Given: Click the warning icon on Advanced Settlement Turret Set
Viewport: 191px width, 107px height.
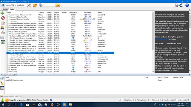Looking at the screenshot, I should (81, 19).
